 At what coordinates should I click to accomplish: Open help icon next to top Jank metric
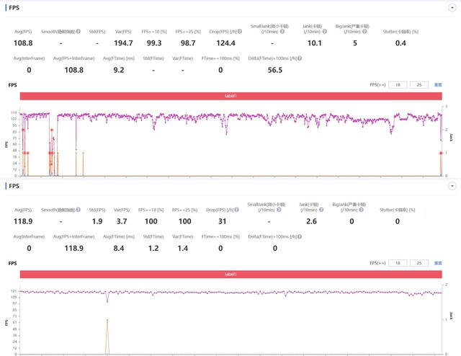click(x=325, y=32)
